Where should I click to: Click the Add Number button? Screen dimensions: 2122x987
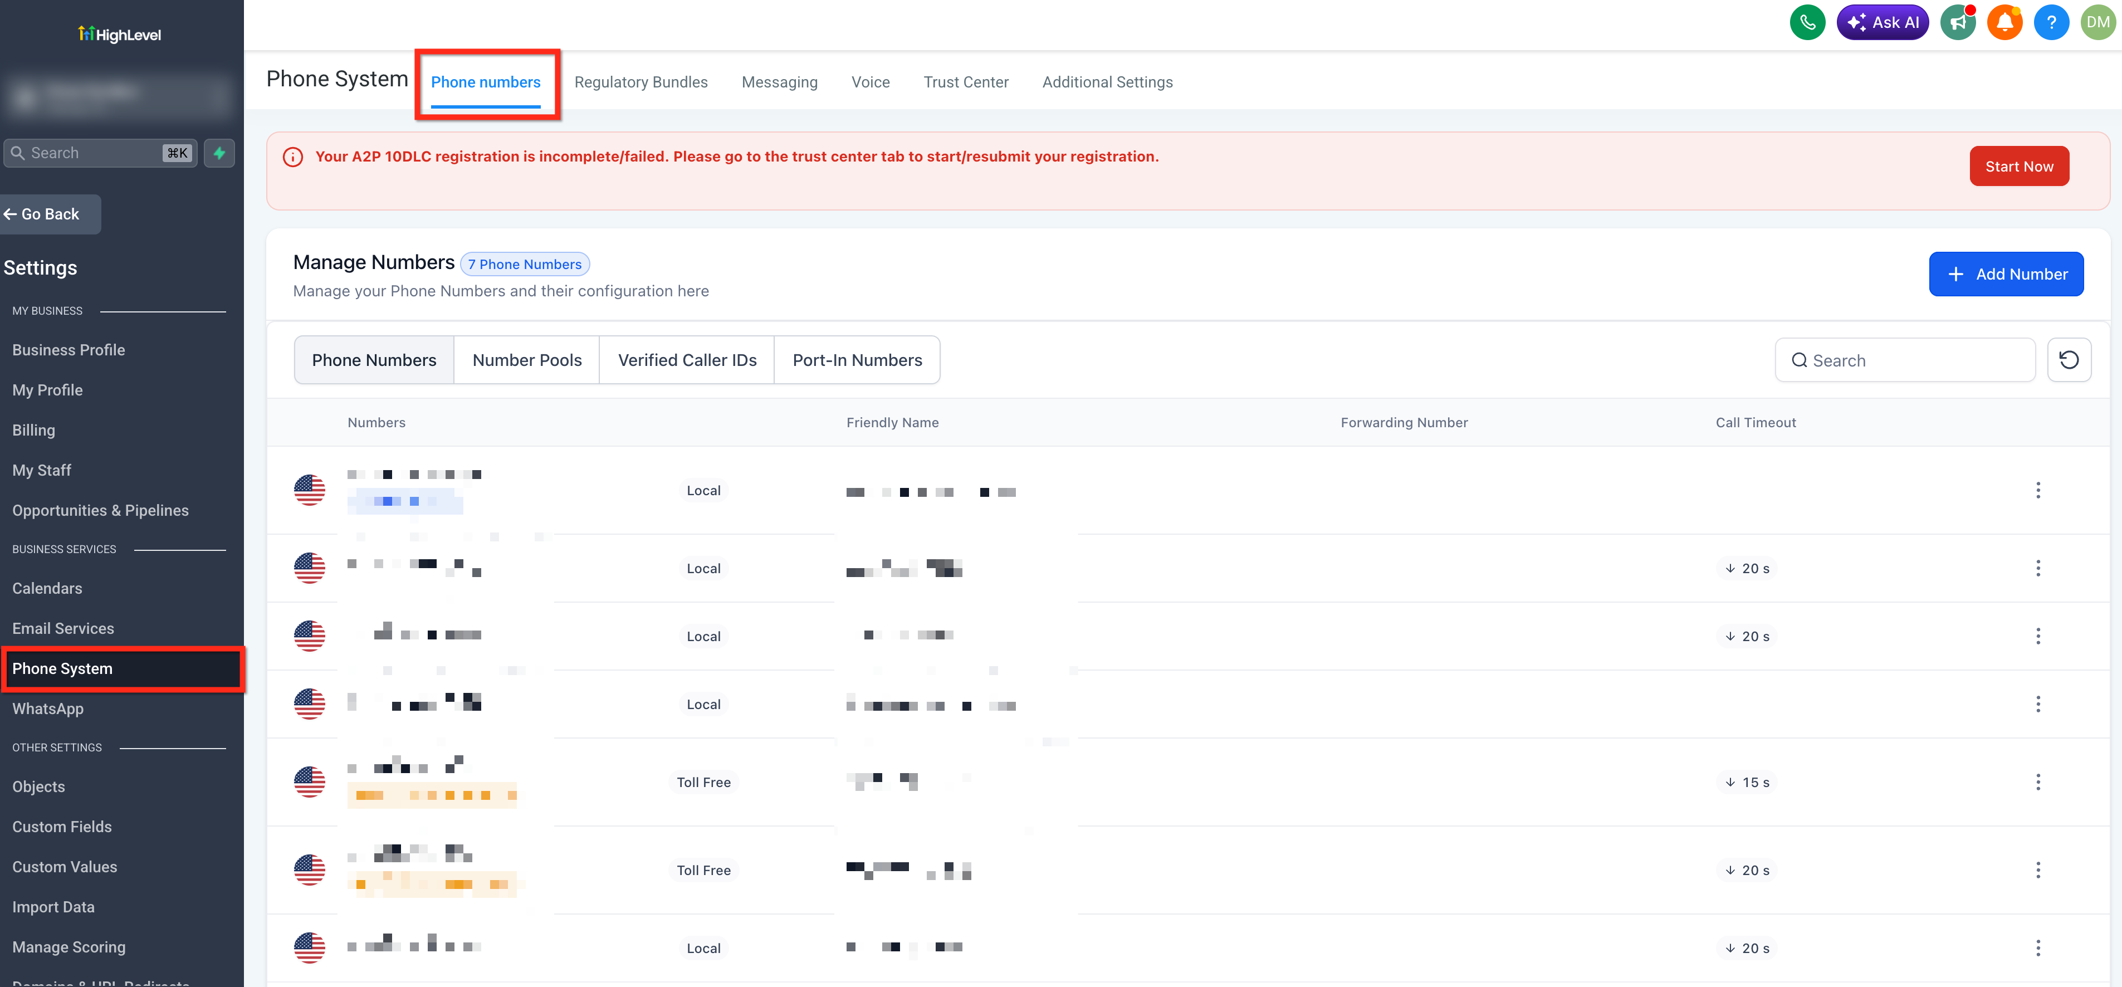[x=2006, y=275]
